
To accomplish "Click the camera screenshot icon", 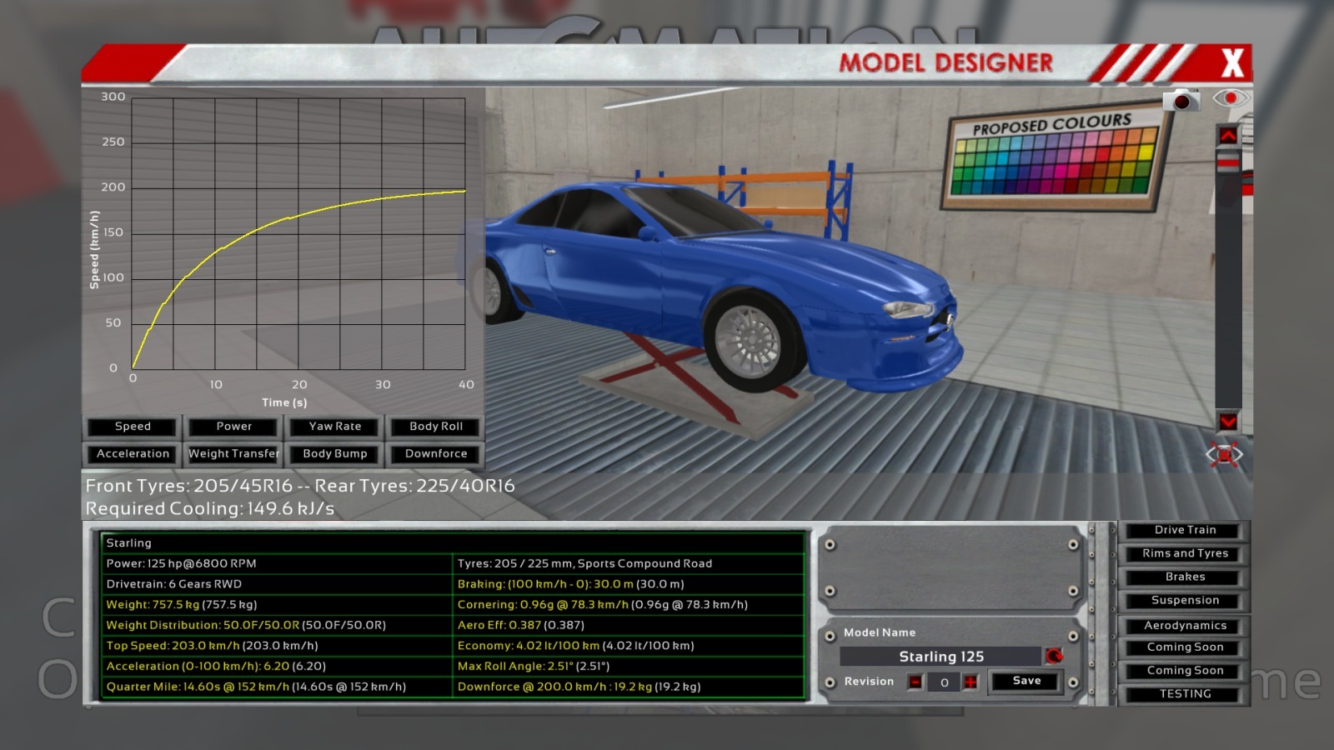I will (x=1181, y=101).
